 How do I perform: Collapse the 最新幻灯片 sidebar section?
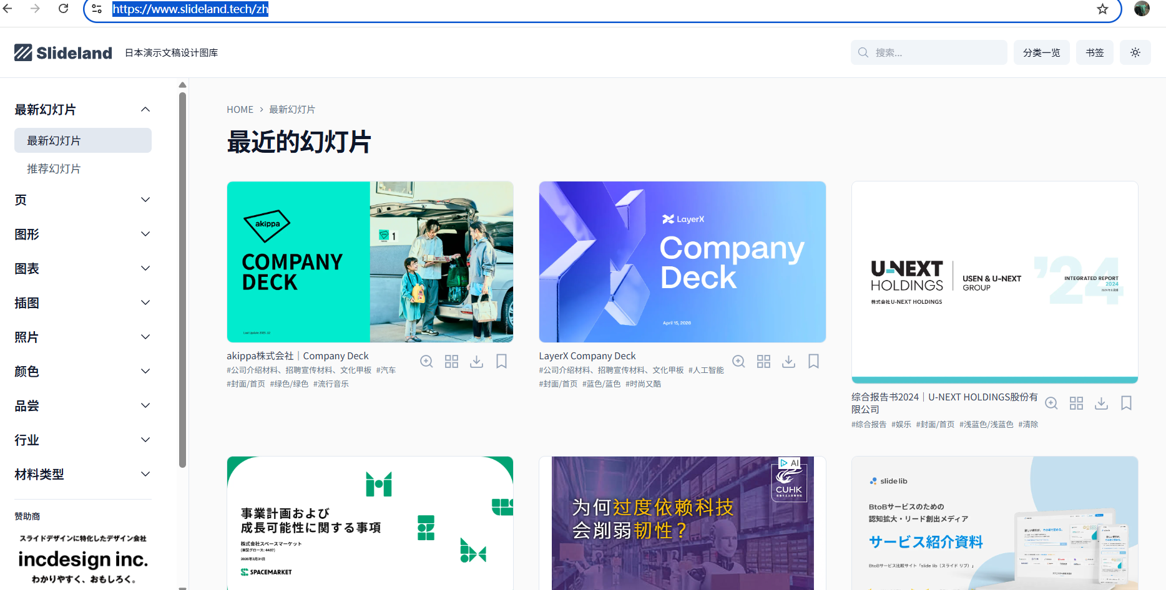(145, 110)
